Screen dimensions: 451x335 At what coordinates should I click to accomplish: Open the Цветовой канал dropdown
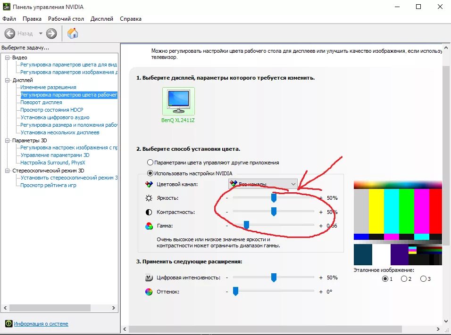(x=263, y=184)
